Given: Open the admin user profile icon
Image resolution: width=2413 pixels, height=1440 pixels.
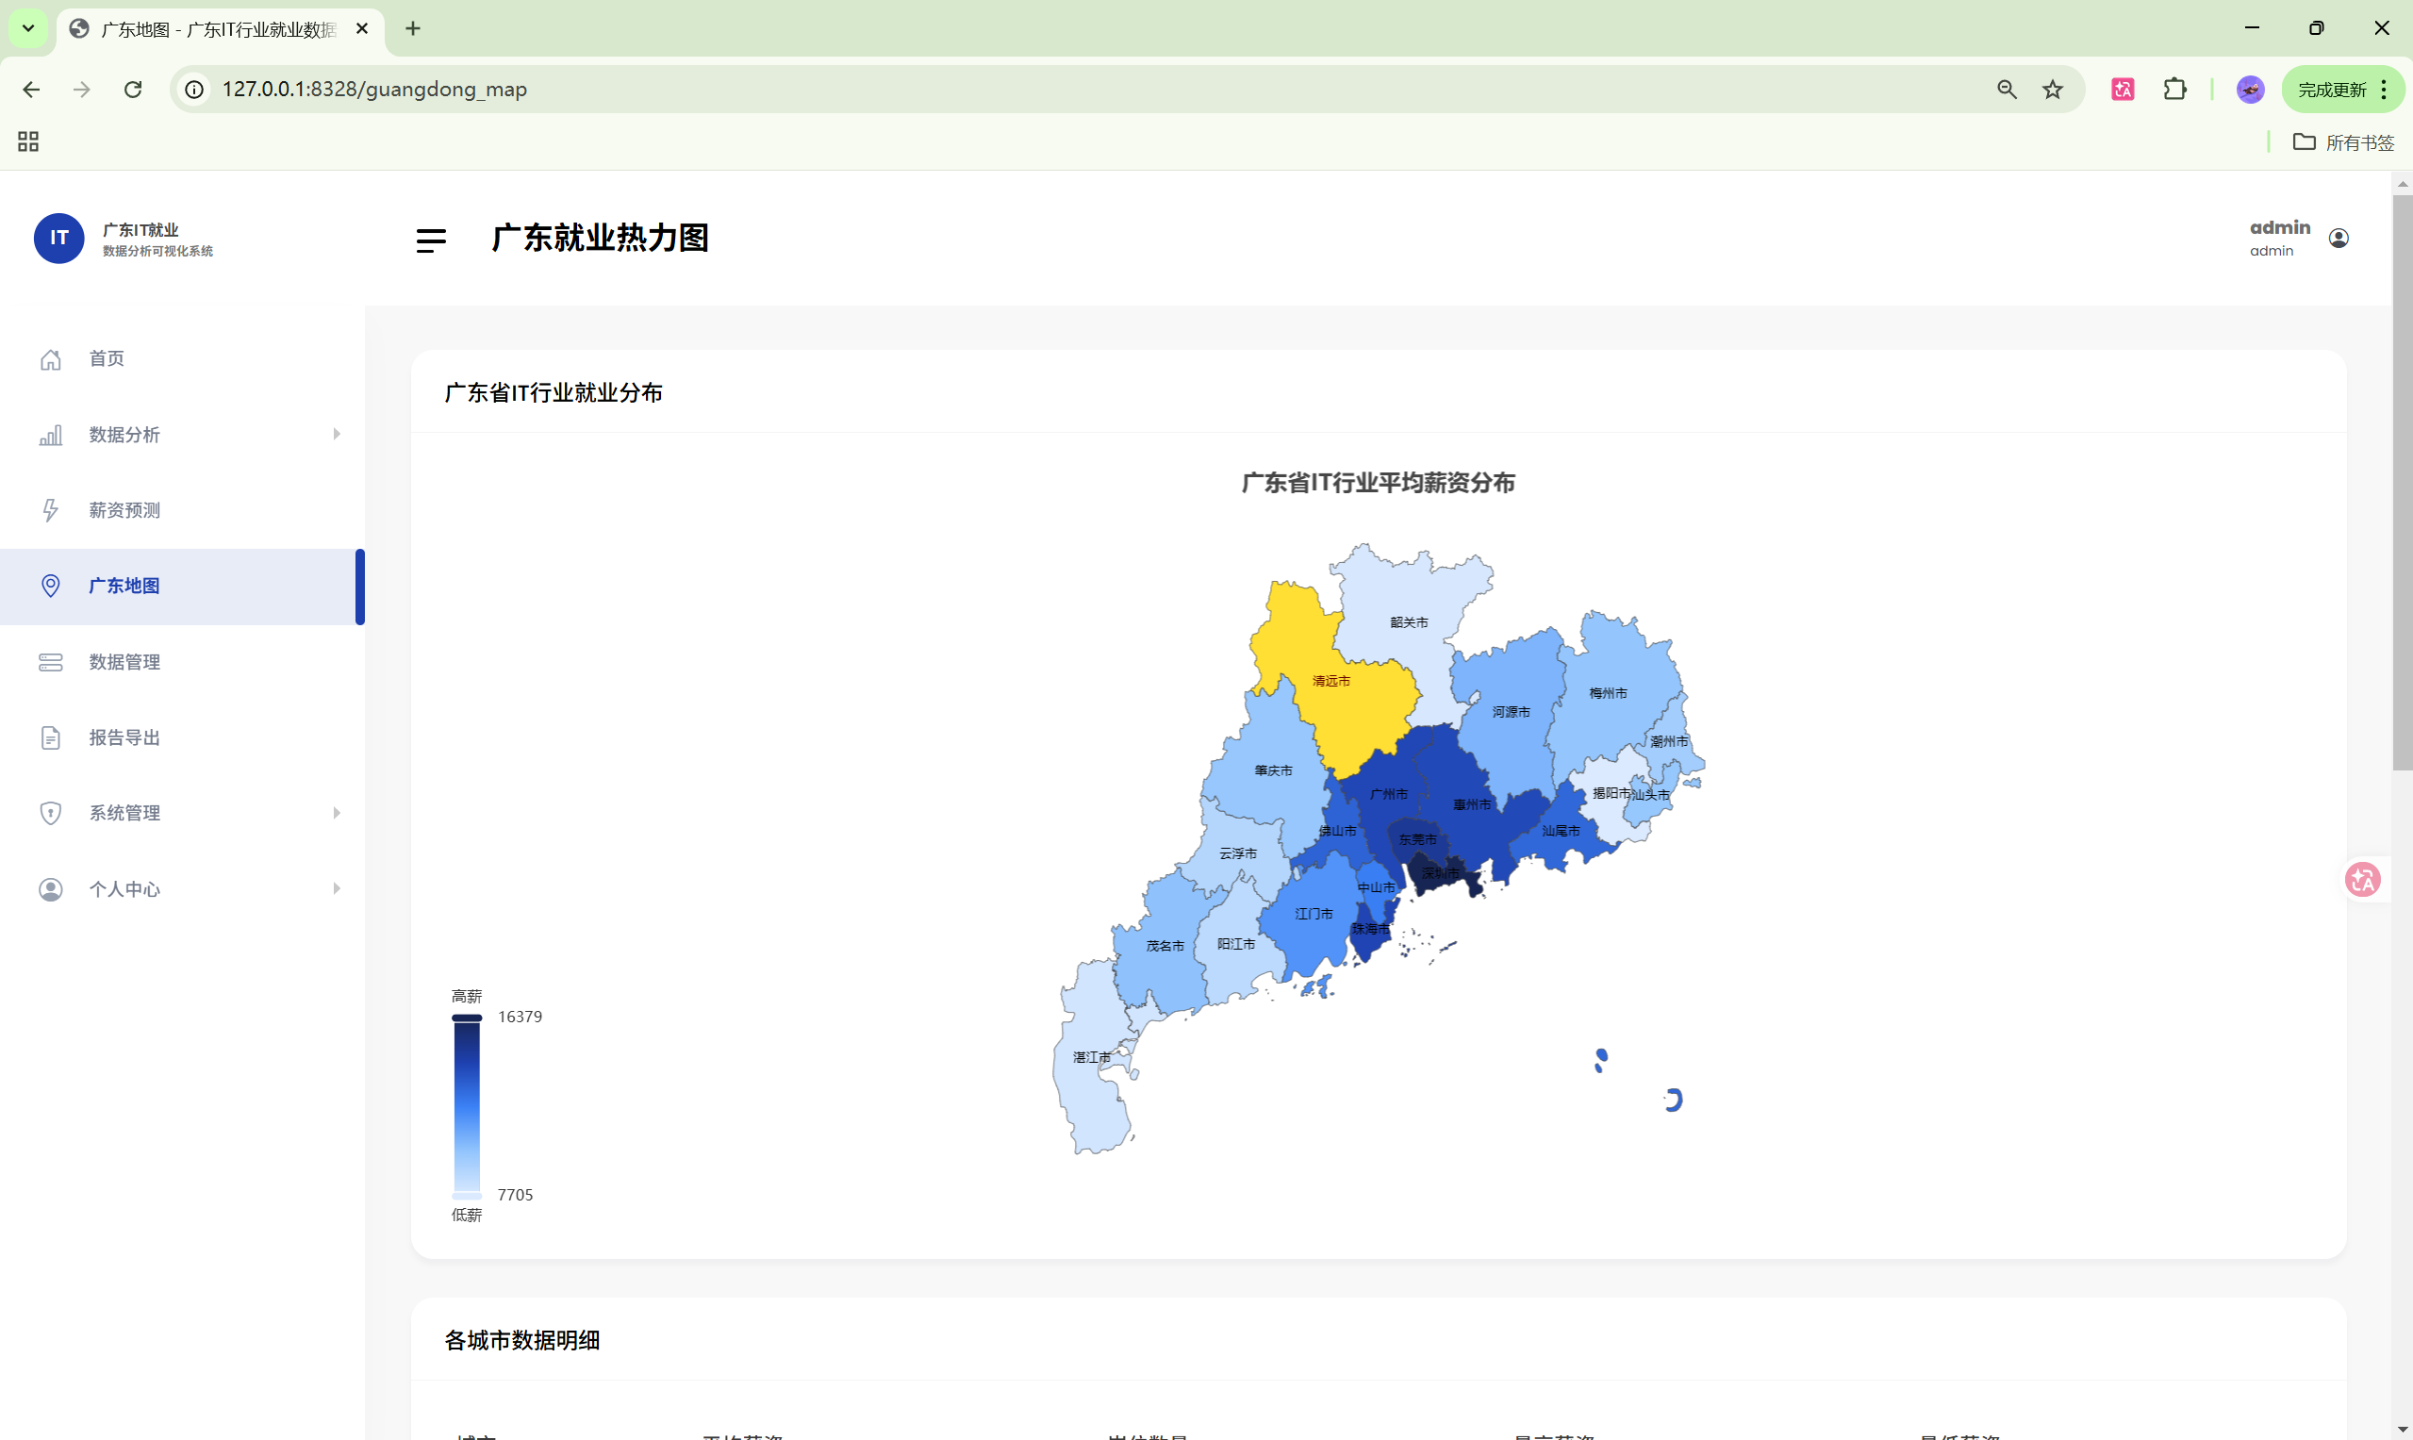Looking at the screenshot, I should [x=2338, y=239].
